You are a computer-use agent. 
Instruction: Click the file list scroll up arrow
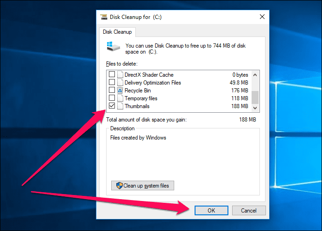click(255, 75)
